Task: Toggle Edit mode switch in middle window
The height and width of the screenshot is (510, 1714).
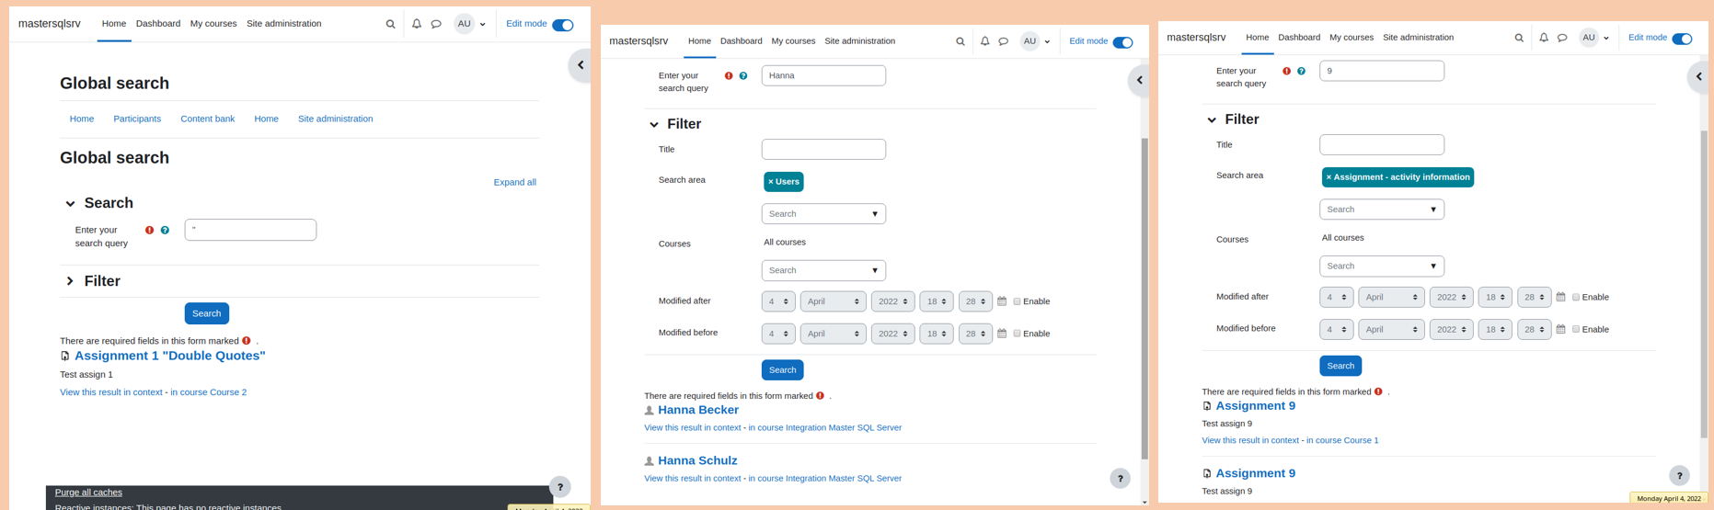Action: click(1123, 42)
